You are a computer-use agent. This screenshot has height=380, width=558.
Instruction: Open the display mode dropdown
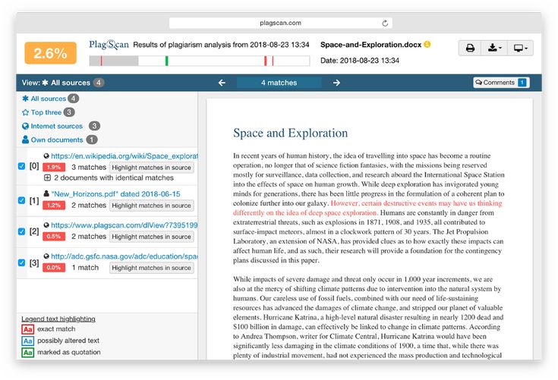coord(520,48)
